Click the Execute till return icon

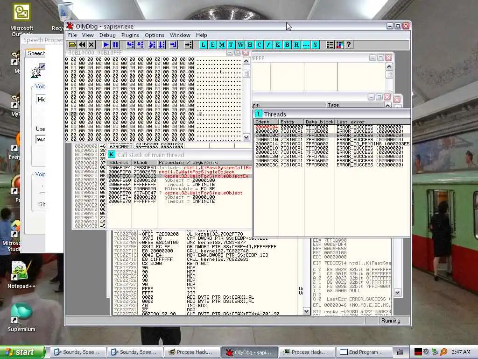coord(174,45)
